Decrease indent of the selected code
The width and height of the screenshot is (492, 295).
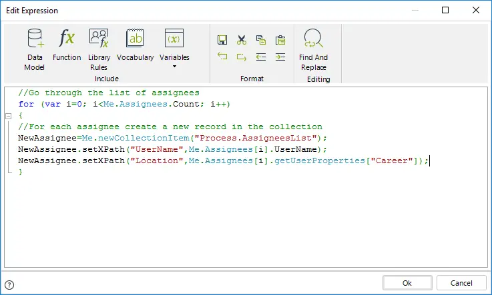pos(261,57)
